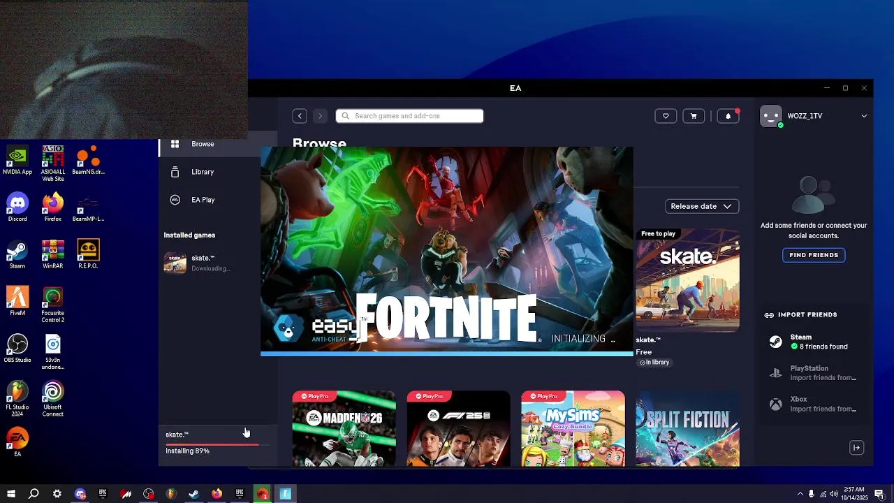Click the 'Installed games' heading

click(x=189, y=235)
